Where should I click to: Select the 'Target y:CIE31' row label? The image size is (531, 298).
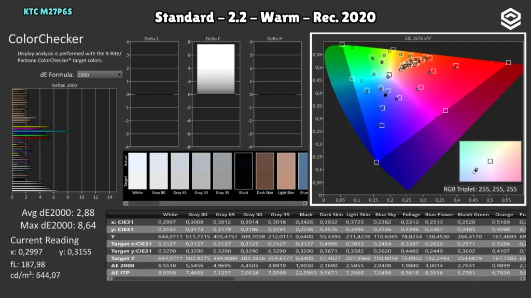(x=131, y=251)
